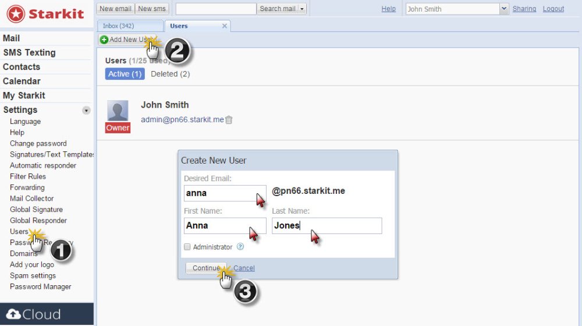
Task: Open Add your logo settings
Action: (32, 265)
